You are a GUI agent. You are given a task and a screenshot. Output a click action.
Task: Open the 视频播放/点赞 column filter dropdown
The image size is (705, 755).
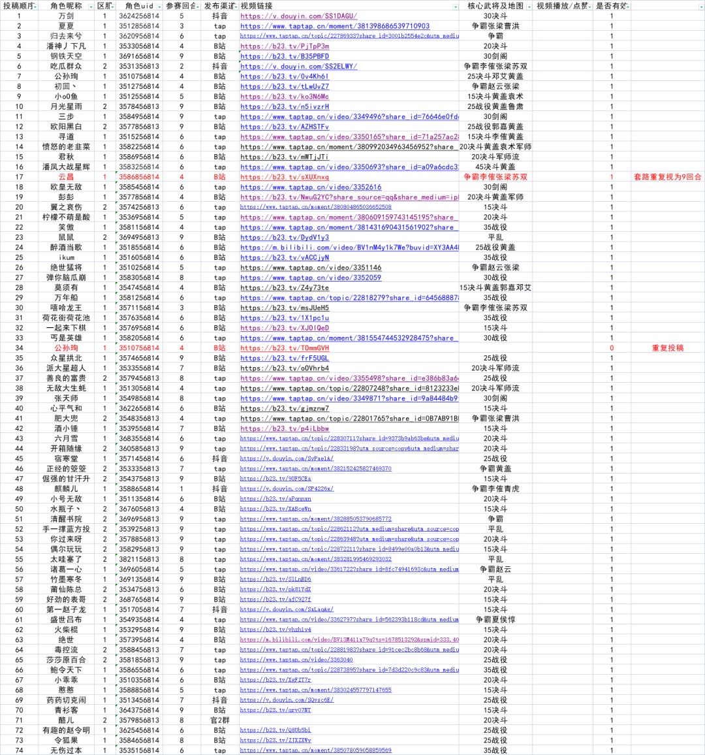pyautogui.click(x=589, y=7)
